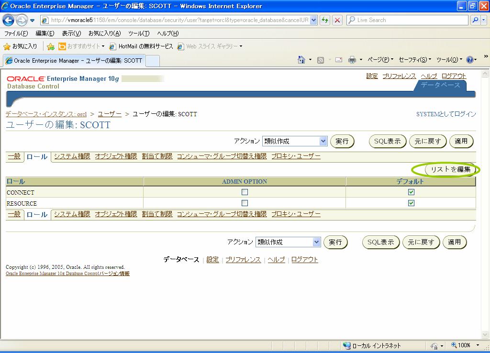Click the Refresh page icon

click(x=325, y=20)
